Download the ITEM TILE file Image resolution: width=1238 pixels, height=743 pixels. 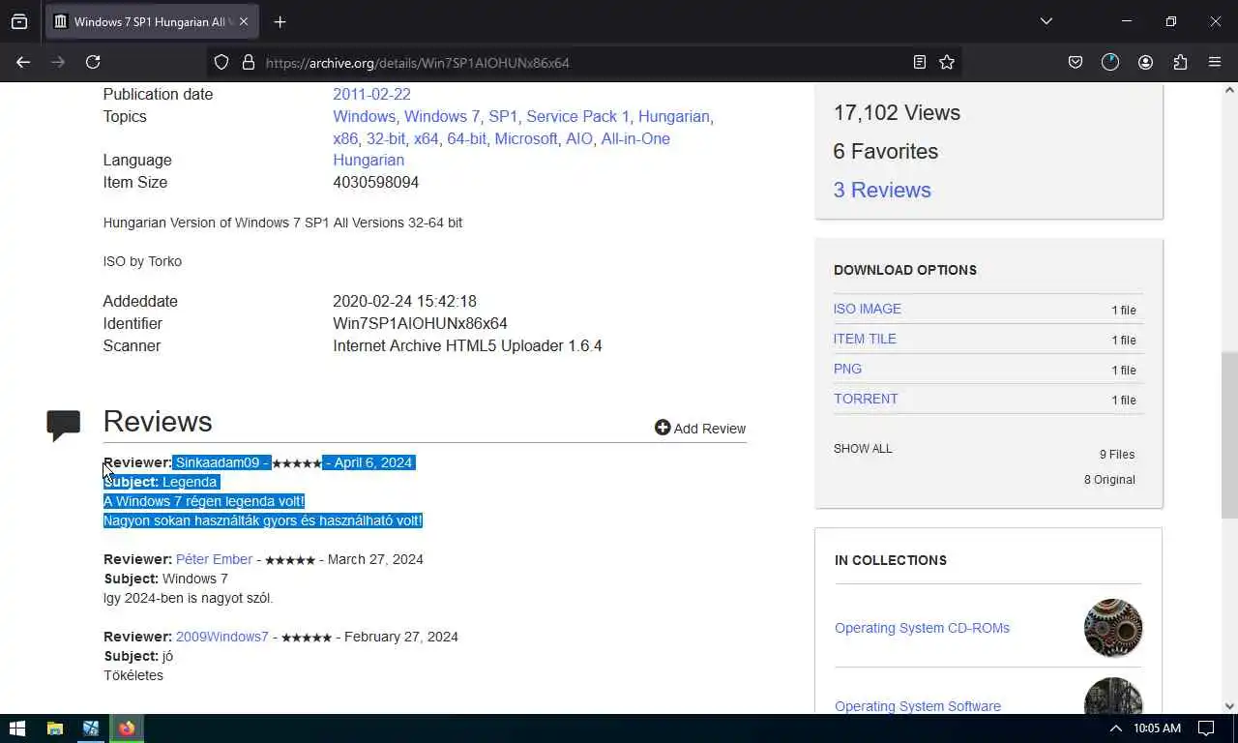point(865,339)
